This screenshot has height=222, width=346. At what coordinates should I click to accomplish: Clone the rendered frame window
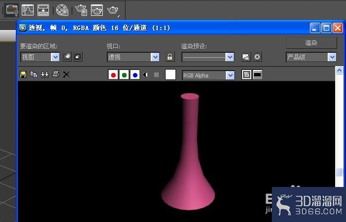45,74
